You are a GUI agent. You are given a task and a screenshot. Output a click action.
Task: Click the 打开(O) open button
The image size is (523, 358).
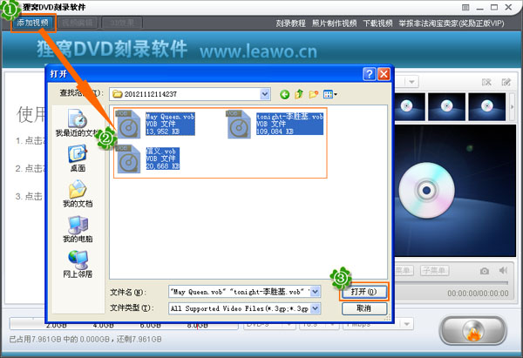coord(363,292)
